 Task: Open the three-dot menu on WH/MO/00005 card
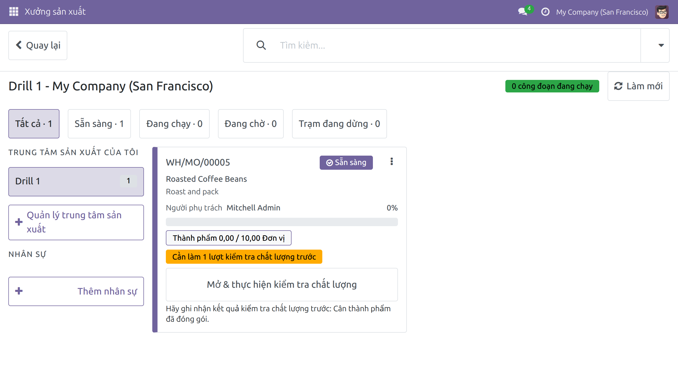(392, 162)
